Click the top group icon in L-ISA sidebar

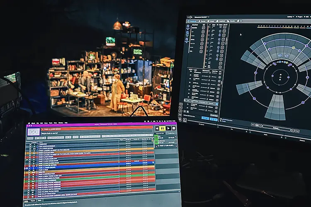click(x=188, y=26)
